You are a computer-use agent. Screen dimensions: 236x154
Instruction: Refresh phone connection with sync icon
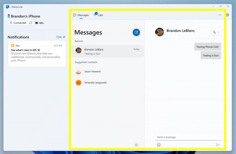pyautogui.click(x=31, y=23)
